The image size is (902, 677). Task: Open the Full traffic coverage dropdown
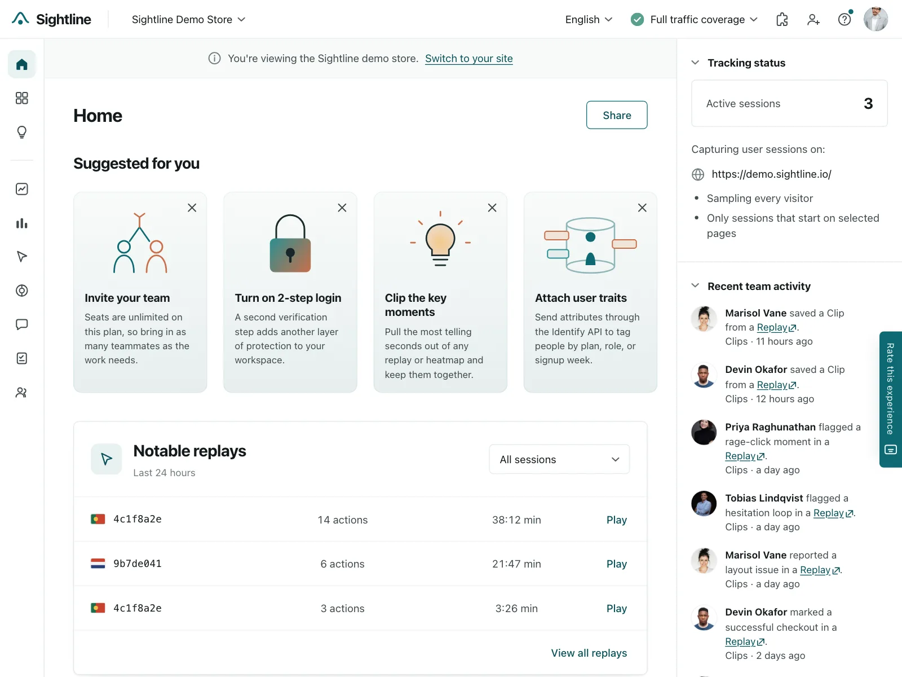coord(695,19)
